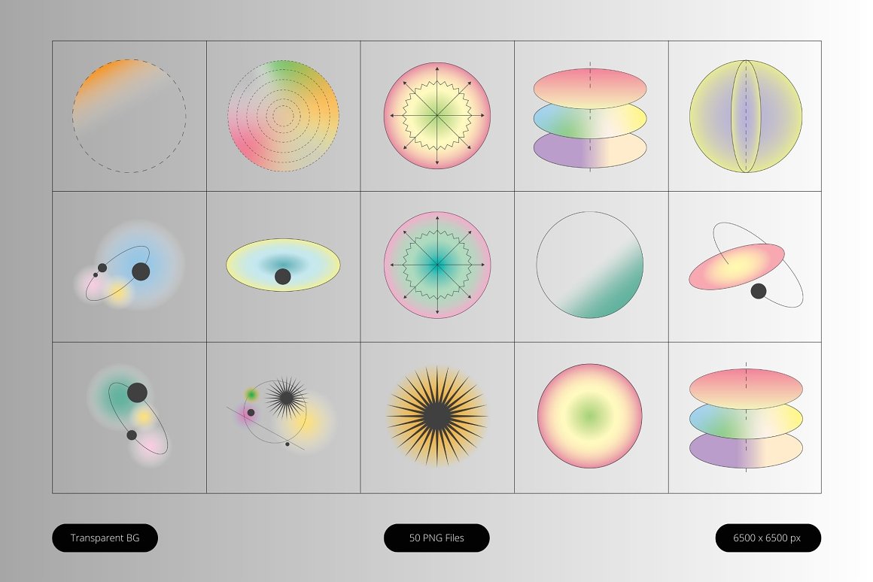Image resolution: width=873 pixels, height=582 pixels.
Task: Select the orbit graphic with diagonal line
Action: point(280,415)
